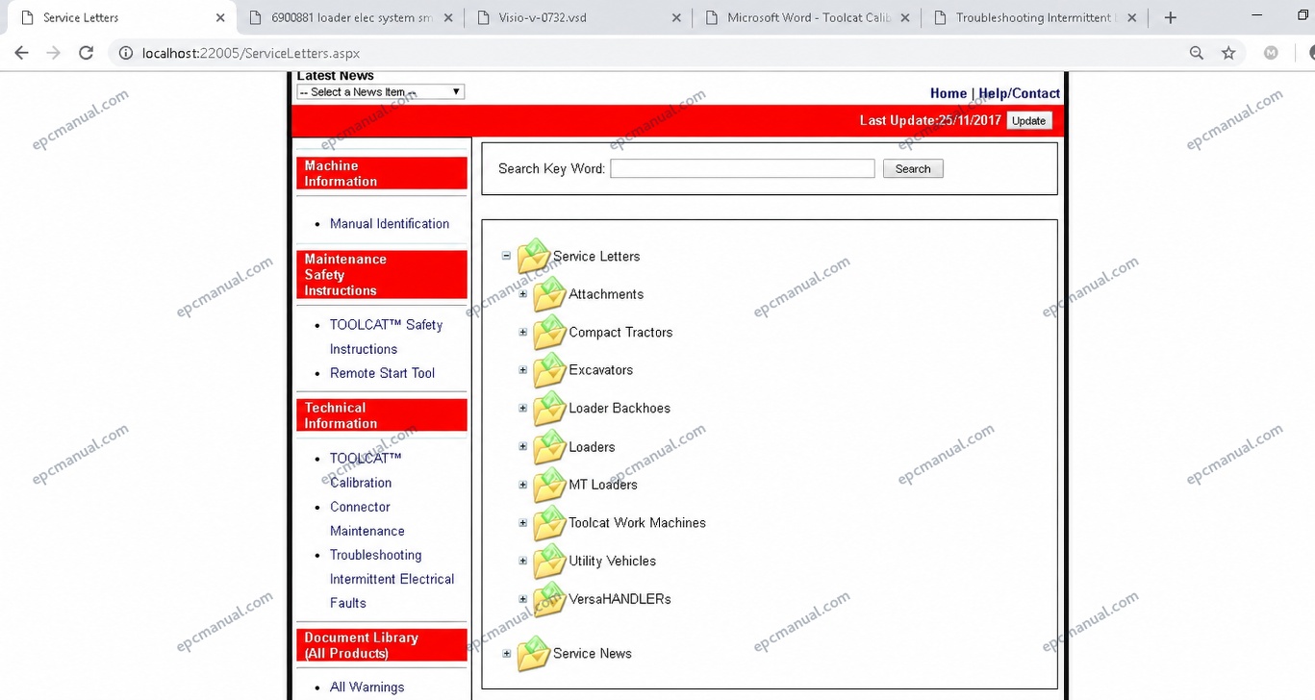Click the Loaders folder icon
Screen dimensions: 1315x700
(x=549, y=447)
